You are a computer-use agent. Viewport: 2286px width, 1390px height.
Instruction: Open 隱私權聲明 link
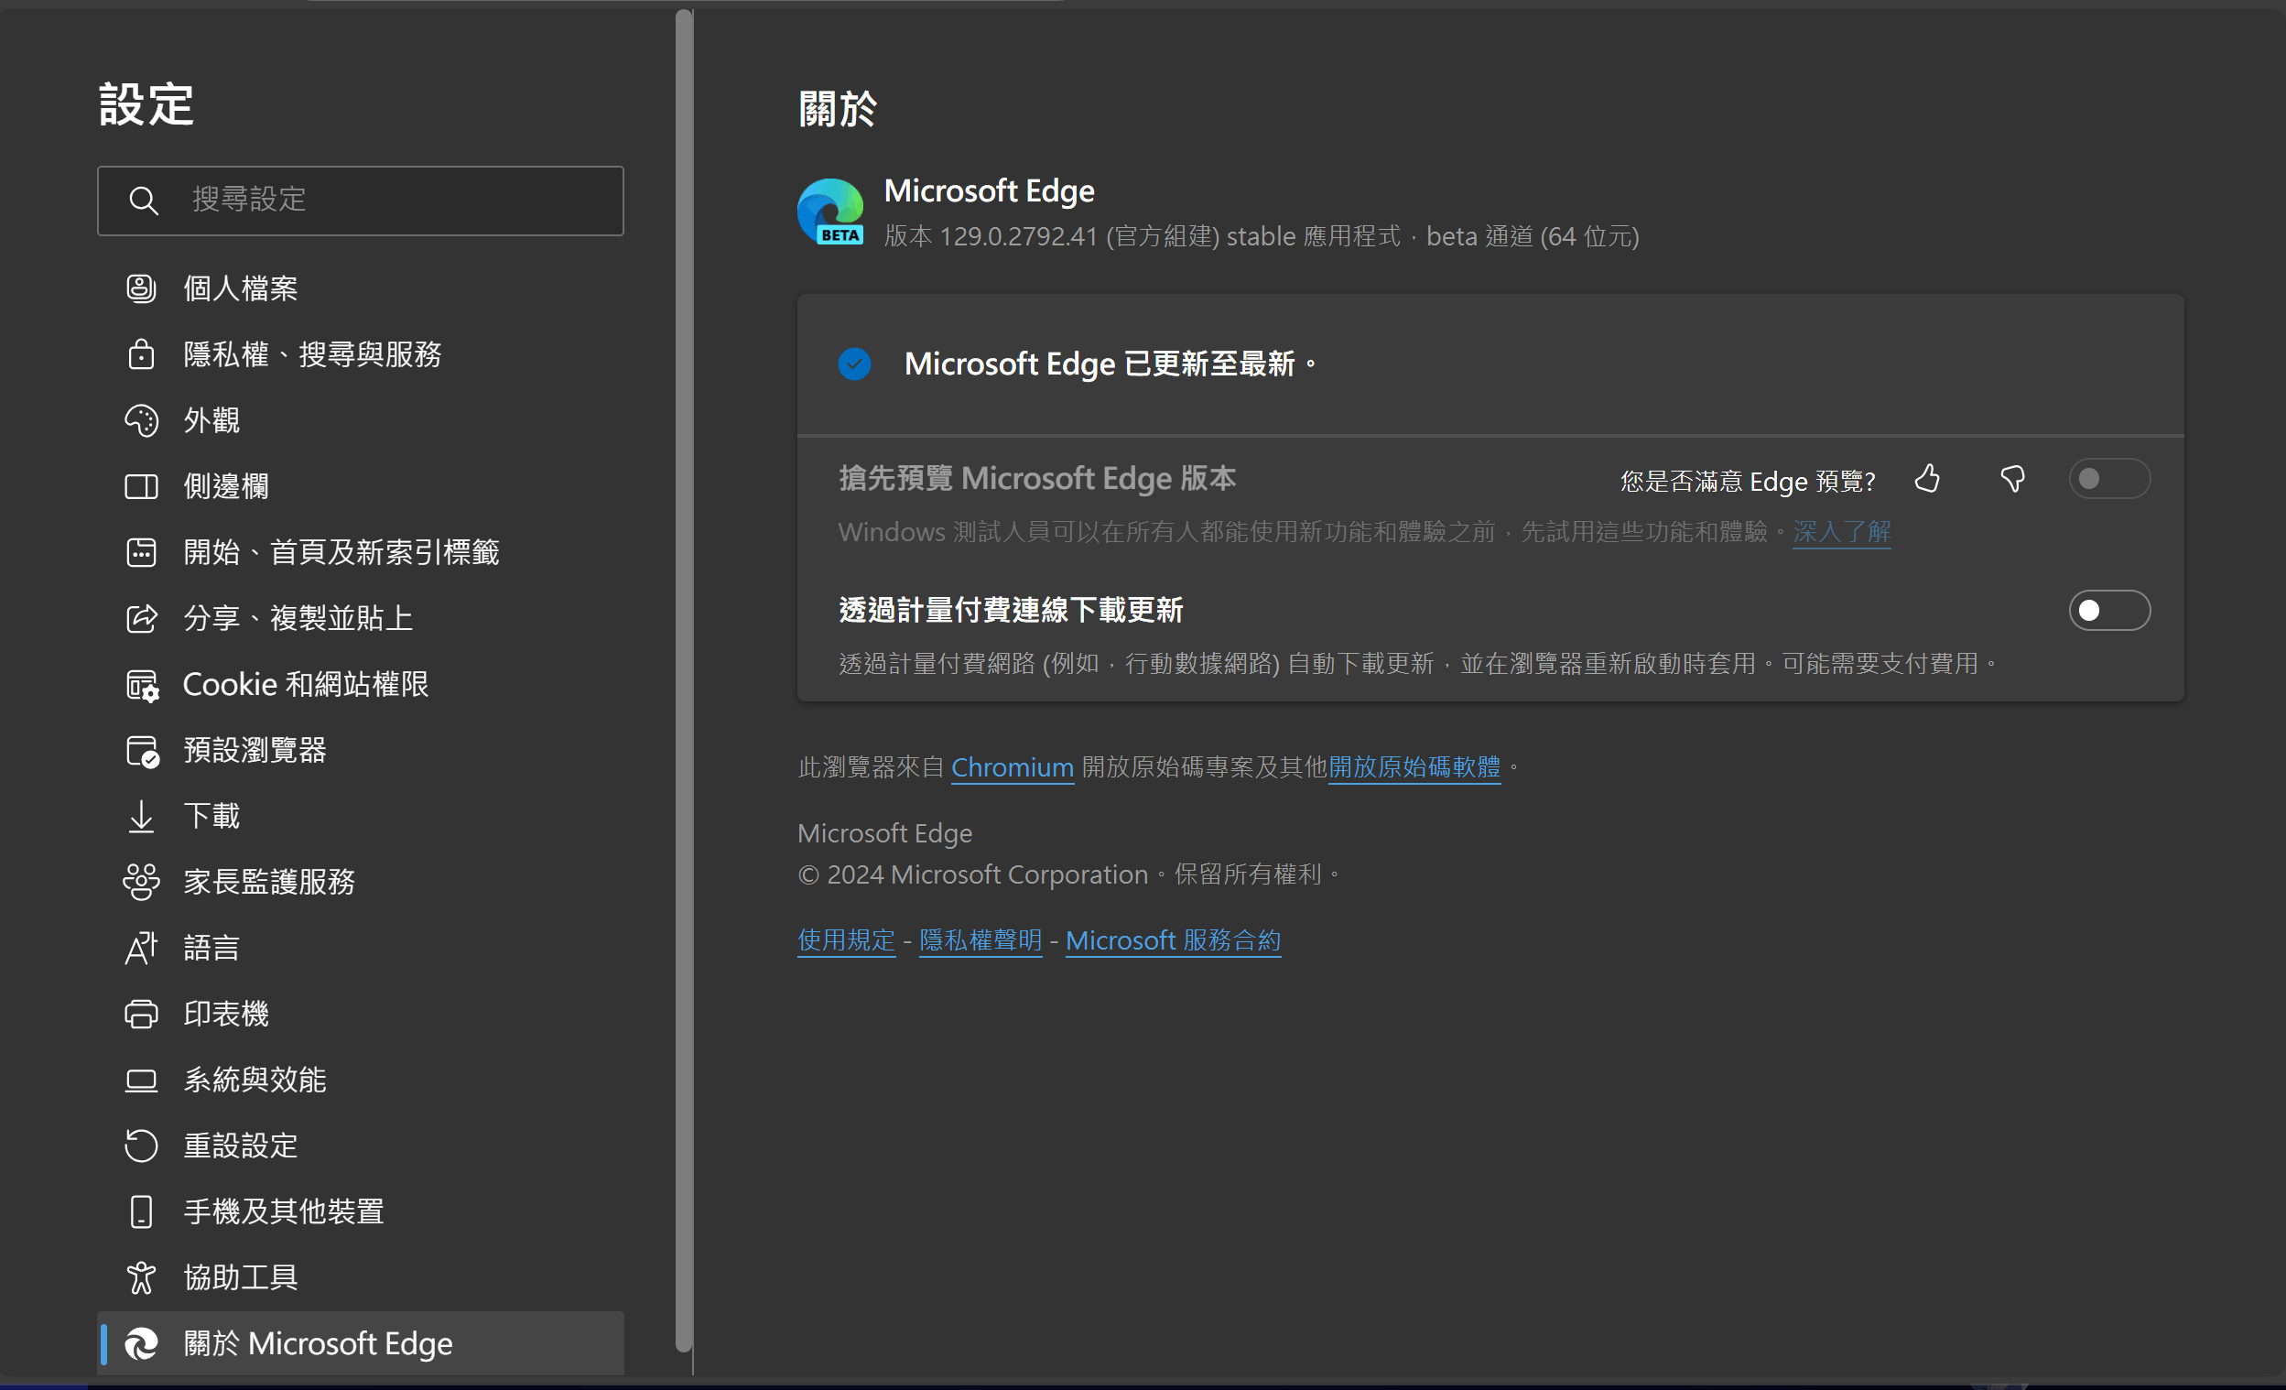(x=980, y=940)
